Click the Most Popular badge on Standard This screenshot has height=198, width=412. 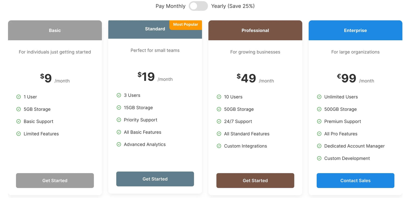tap(185, 24)
